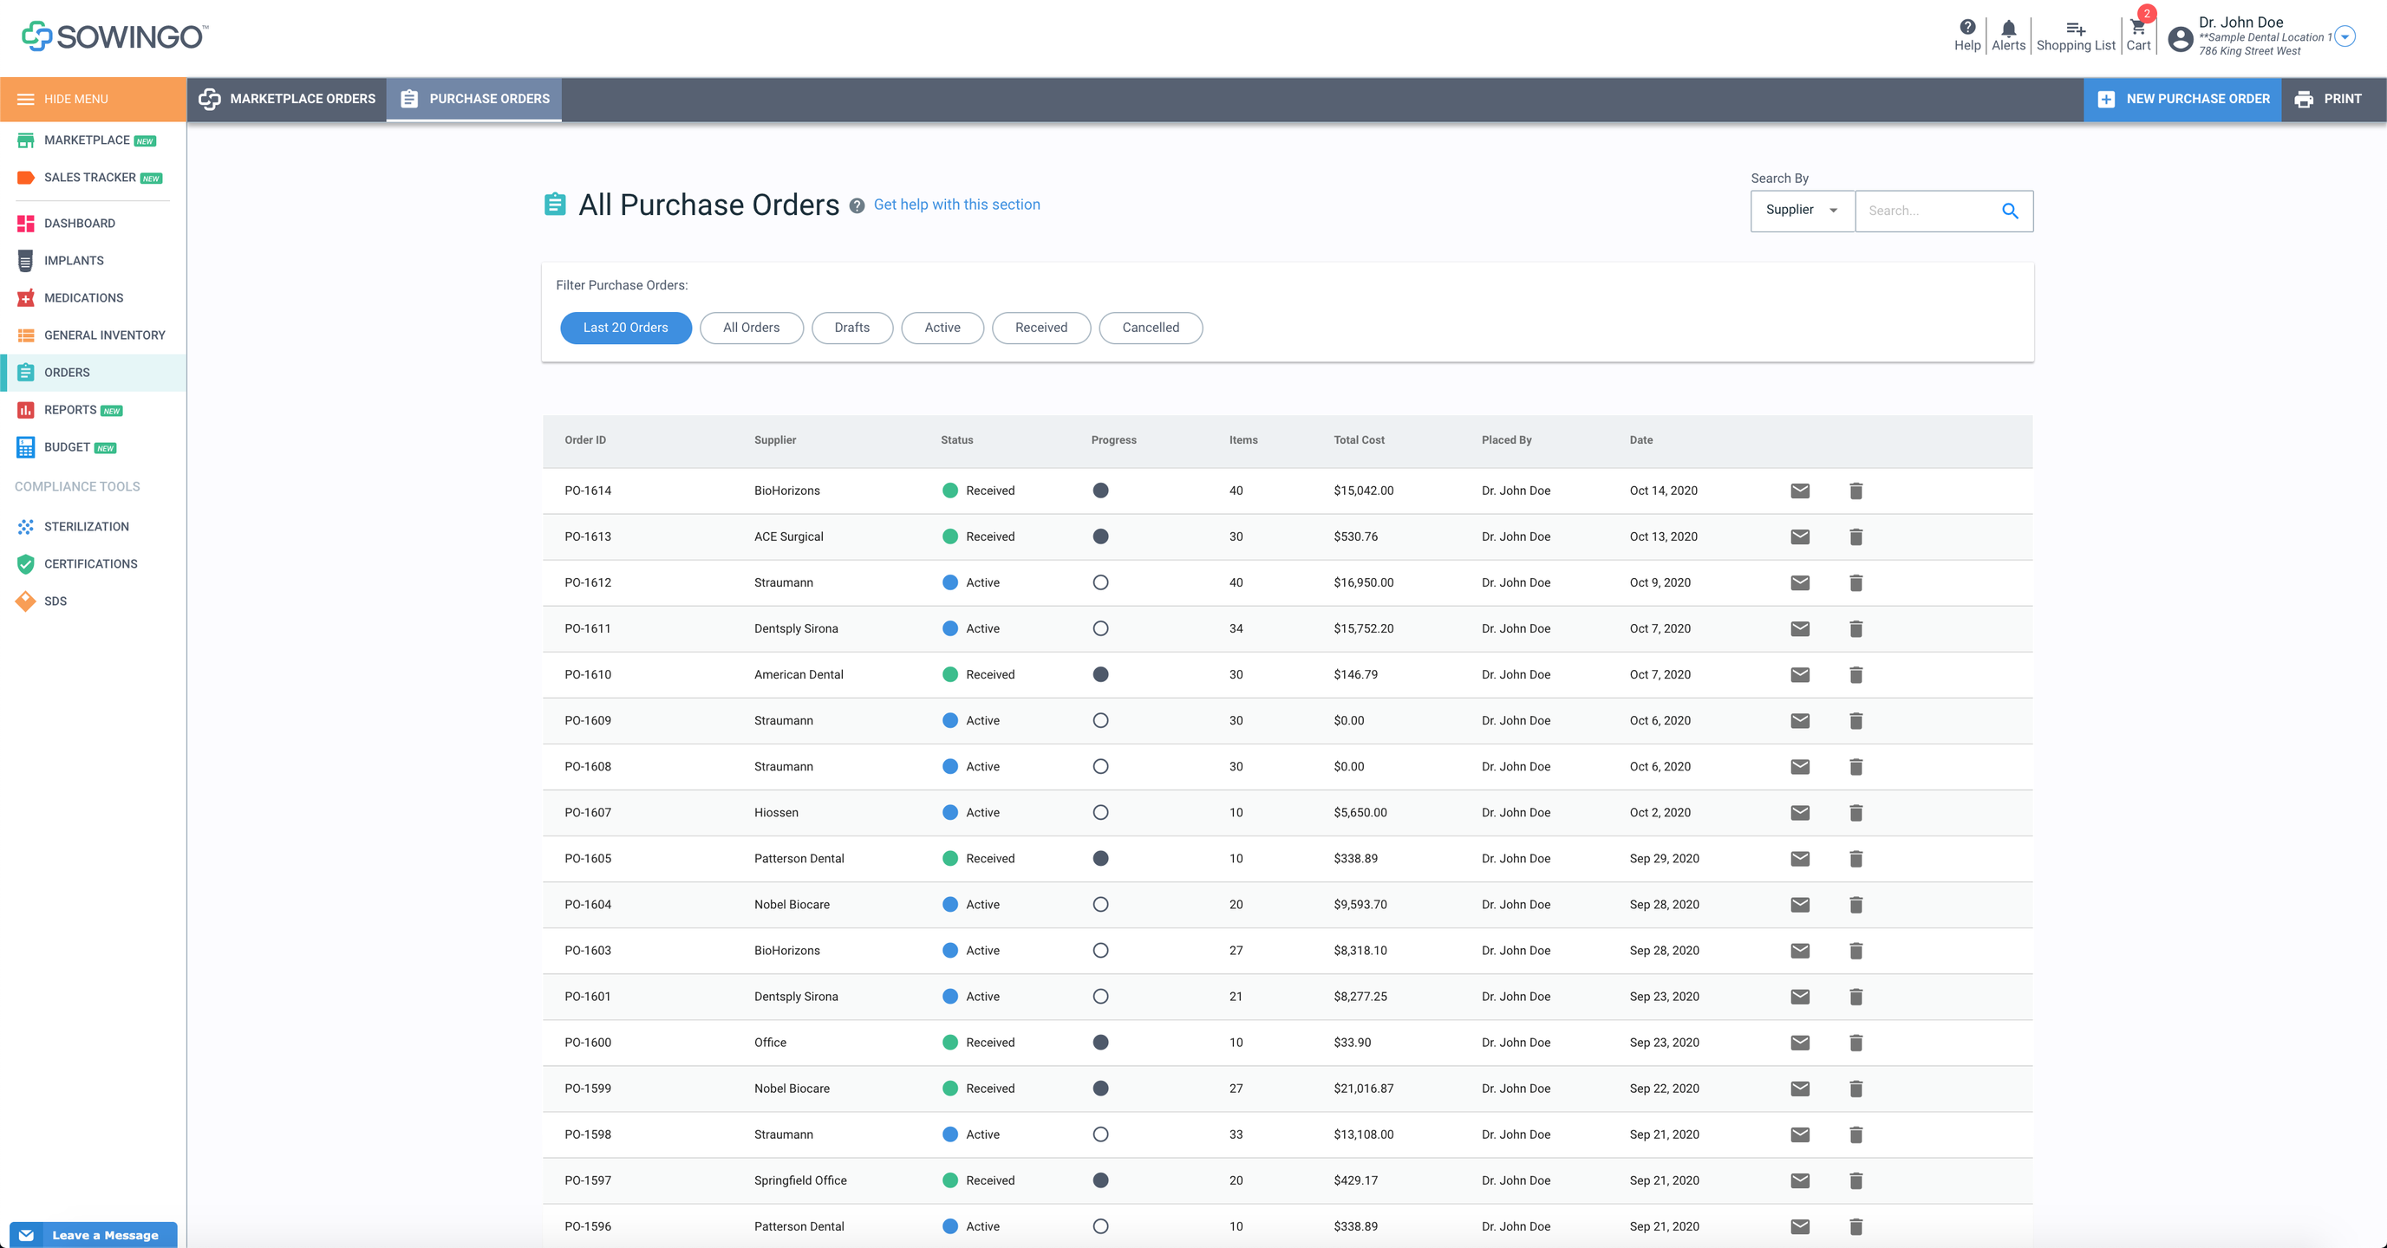Switch to Marketplace Orders tab
The width and height of the screenshot is (2387, 1248).
(x=287, y=99)
